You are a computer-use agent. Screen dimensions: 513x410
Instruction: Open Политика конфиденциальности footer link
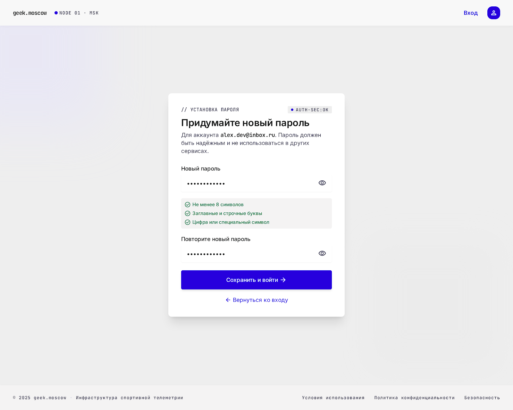point(415,398)
